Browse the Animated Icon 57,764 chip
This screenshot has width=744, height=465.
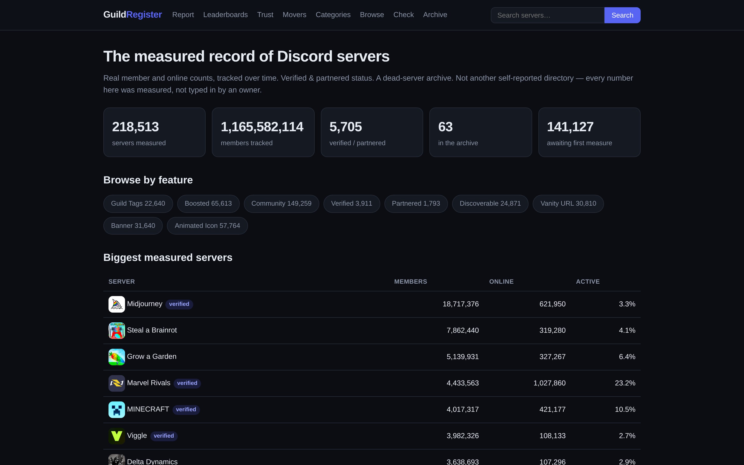coord(207,226)
